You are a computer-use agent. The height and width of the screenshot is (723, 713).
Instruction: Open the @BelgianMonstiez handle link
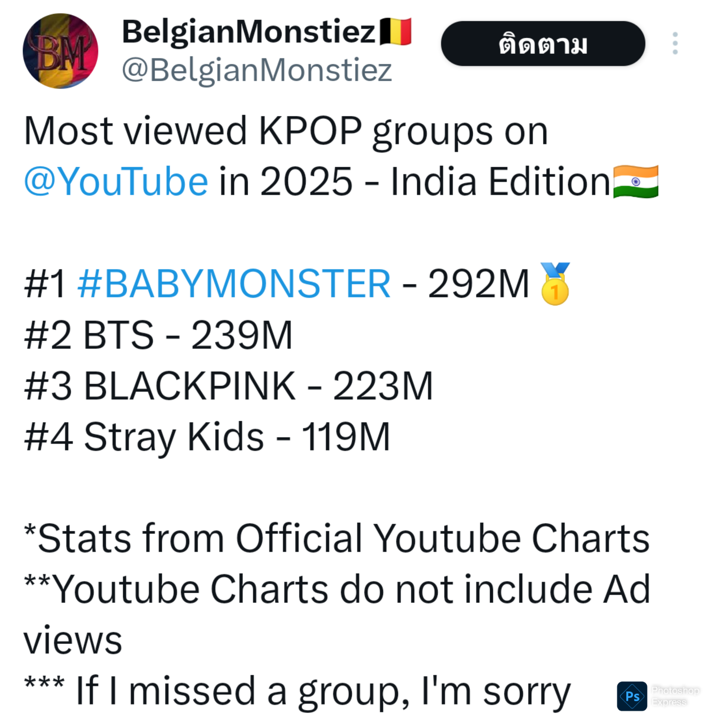point(257,70)
